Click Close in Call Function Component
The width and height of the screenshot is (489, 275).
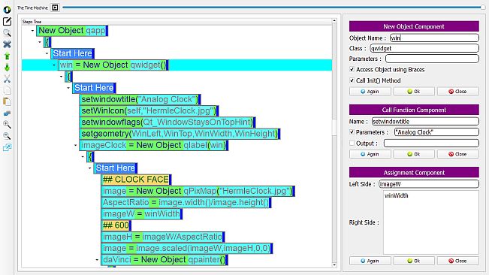[x=457, y=154]
